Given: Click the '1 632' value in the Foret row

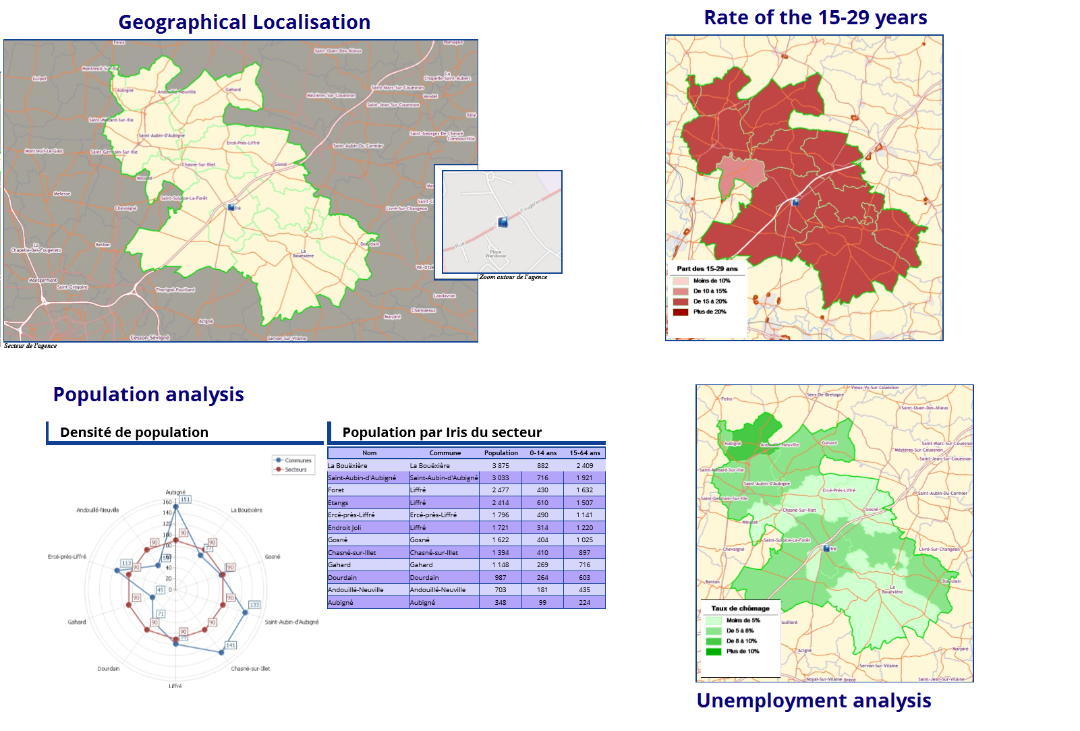Looking at the screenshot, I should click(585, 490).
